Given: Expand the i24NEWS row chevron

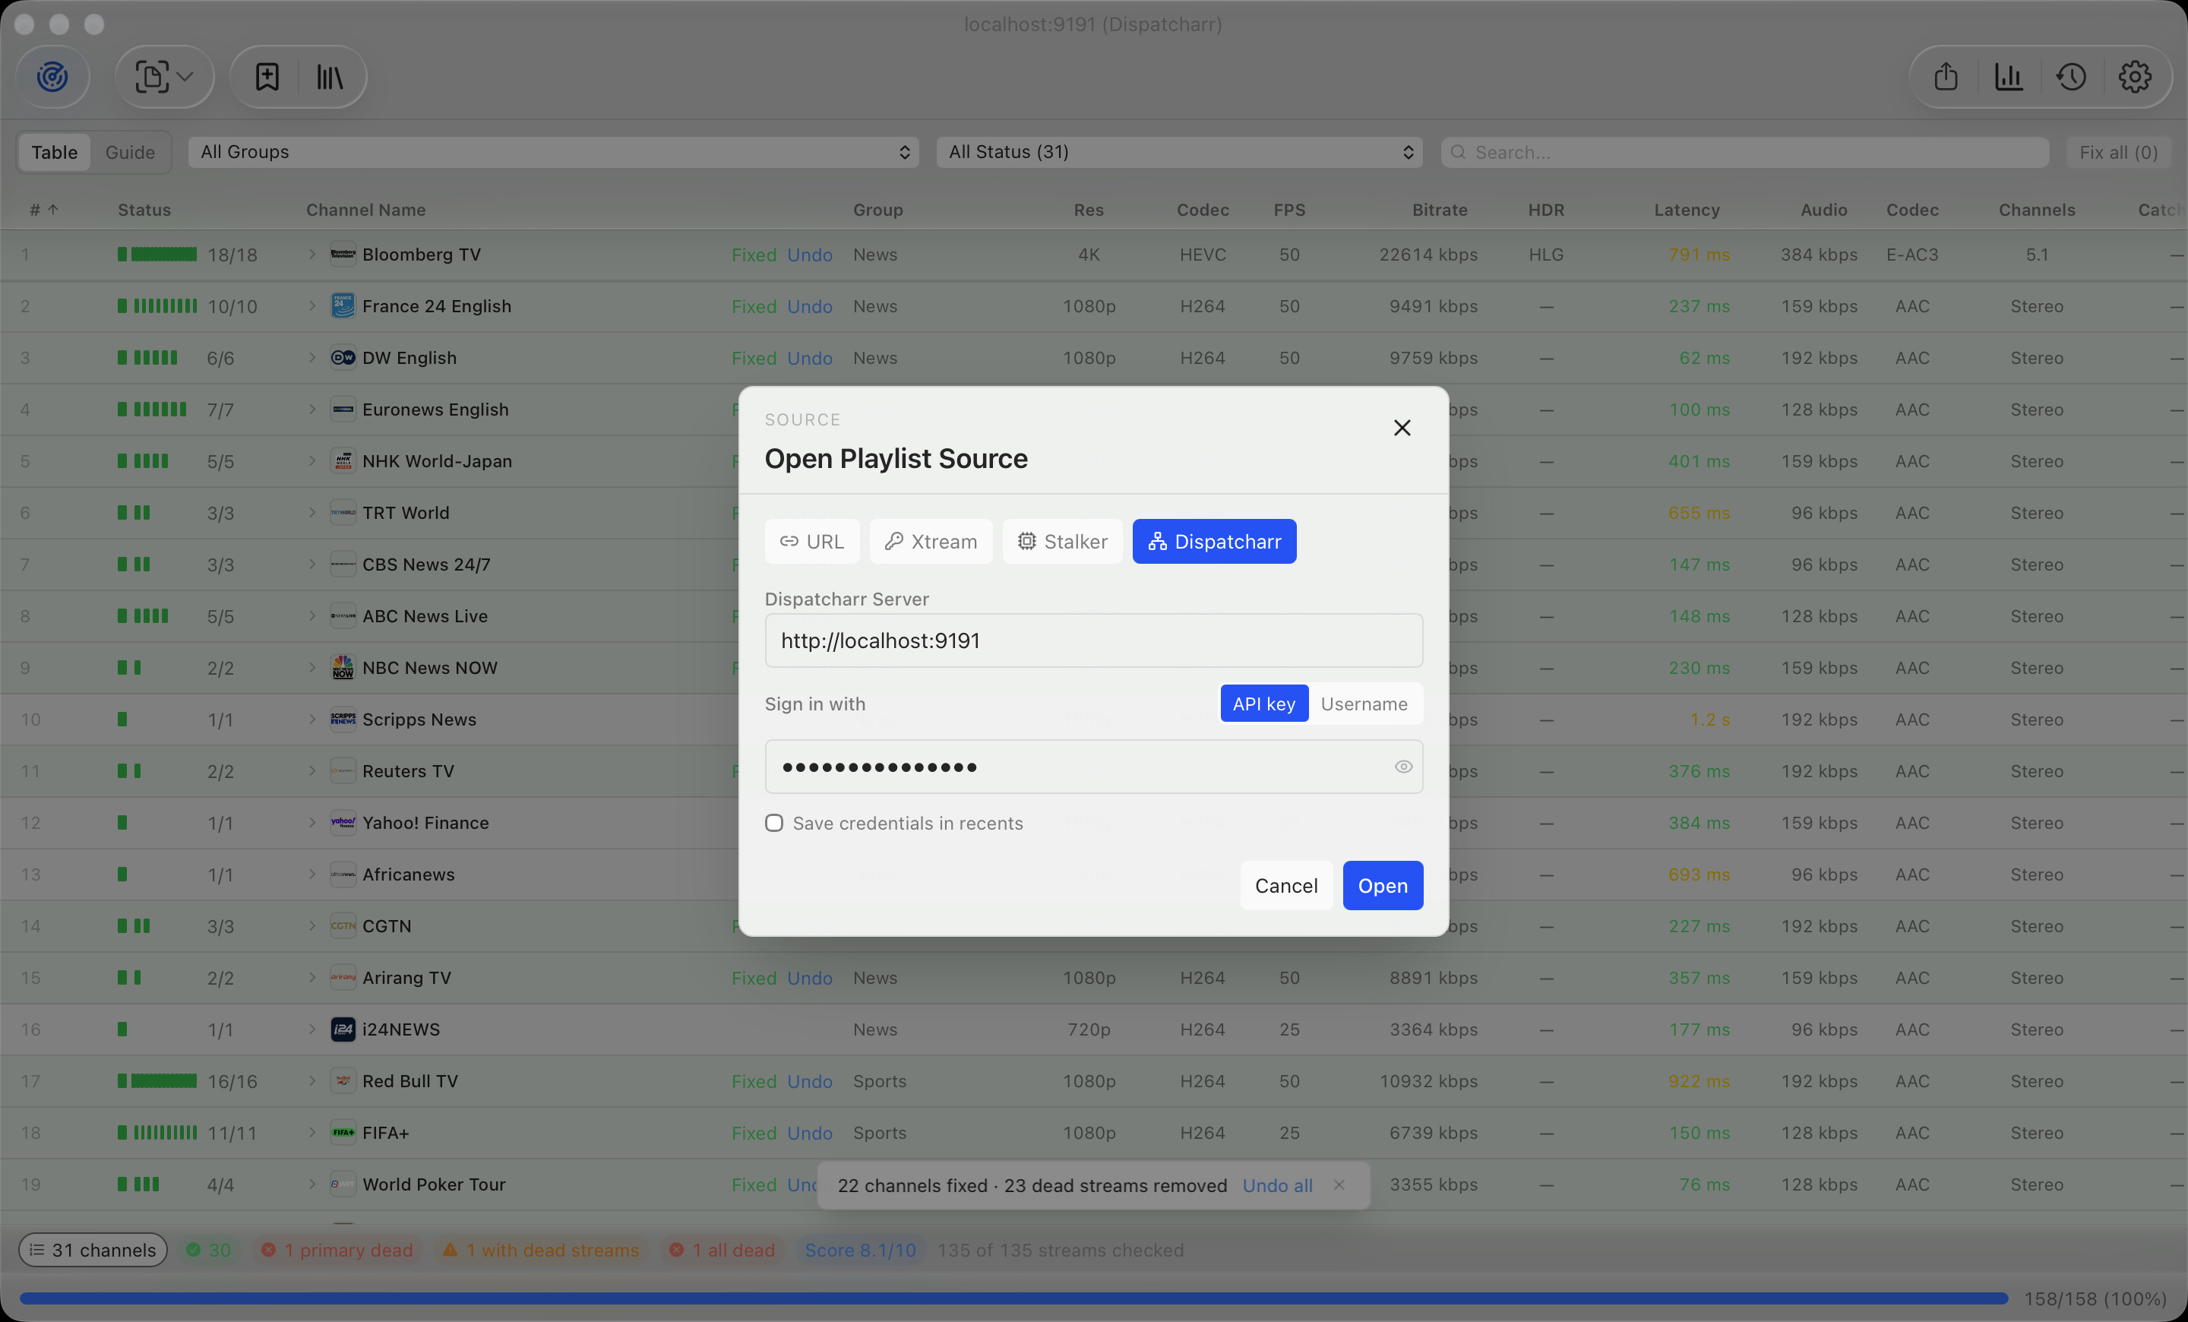Looking at the screenshot, I should 311,1029.
